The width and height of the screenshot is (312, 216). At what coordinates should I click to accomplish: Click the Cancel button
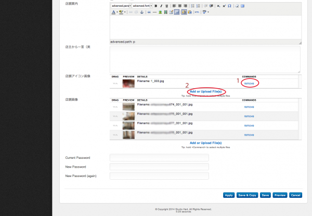click(x=295, y=195)
